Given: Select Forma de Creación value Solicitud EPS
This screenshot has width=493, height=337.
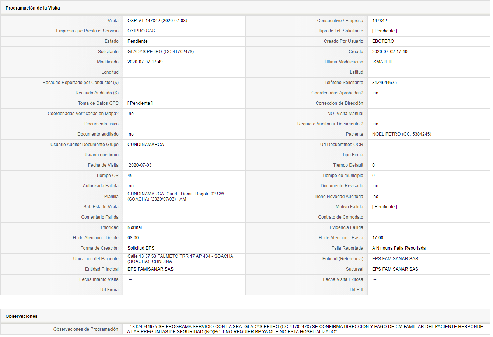Looking at the screenshot, I should 141,248.
